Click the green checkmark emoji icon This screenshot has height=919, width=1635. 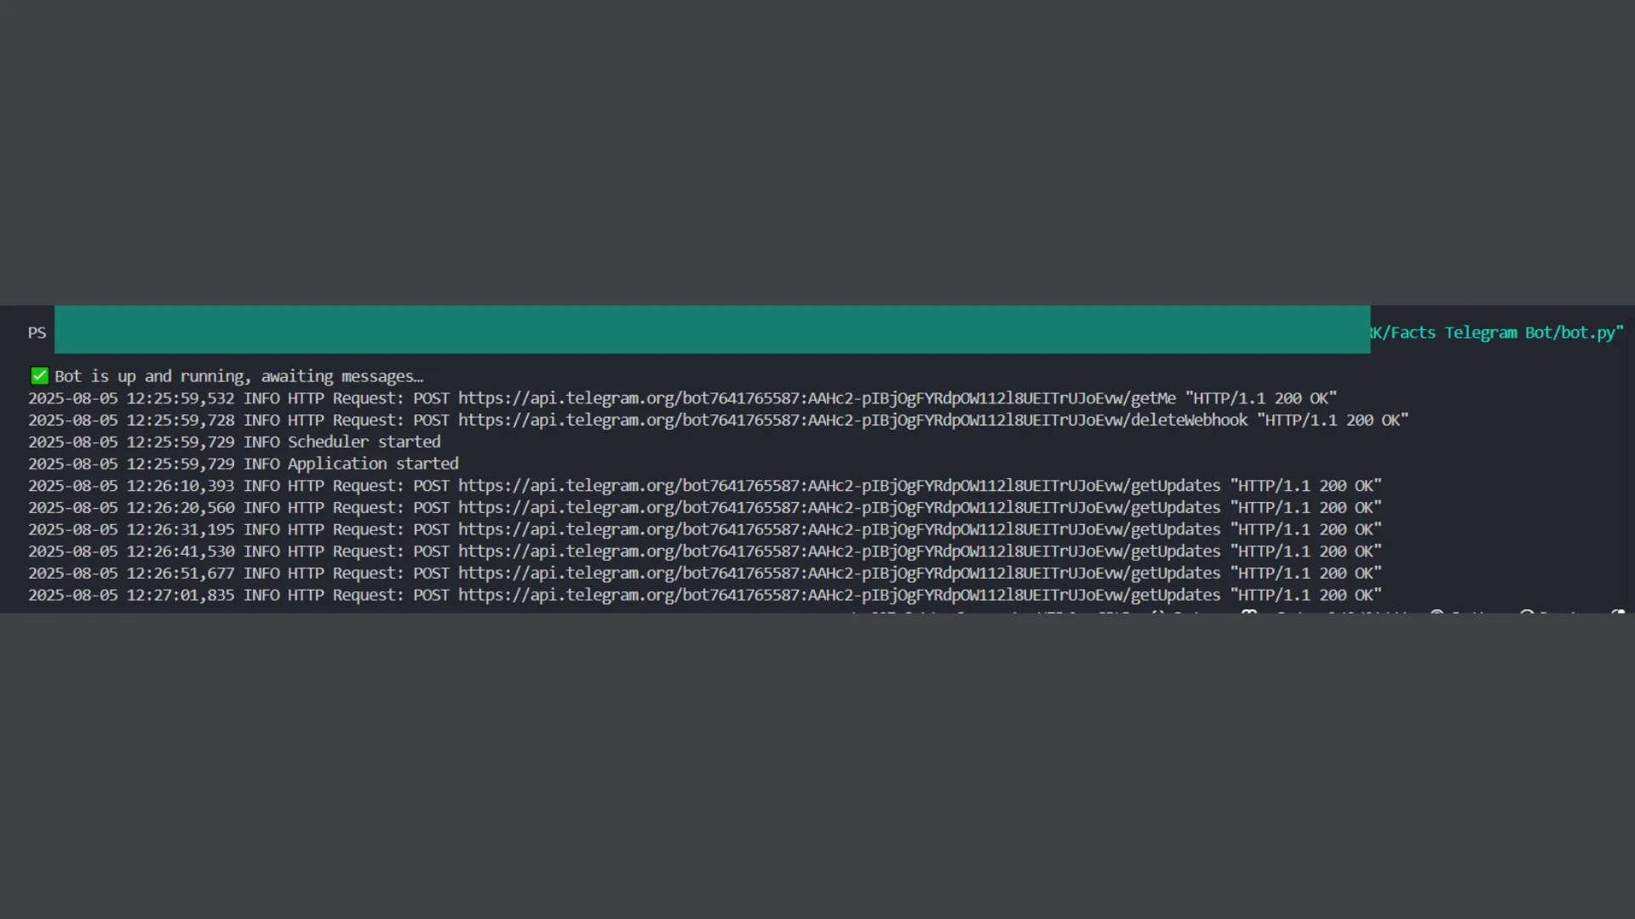[x=39, y=376]
